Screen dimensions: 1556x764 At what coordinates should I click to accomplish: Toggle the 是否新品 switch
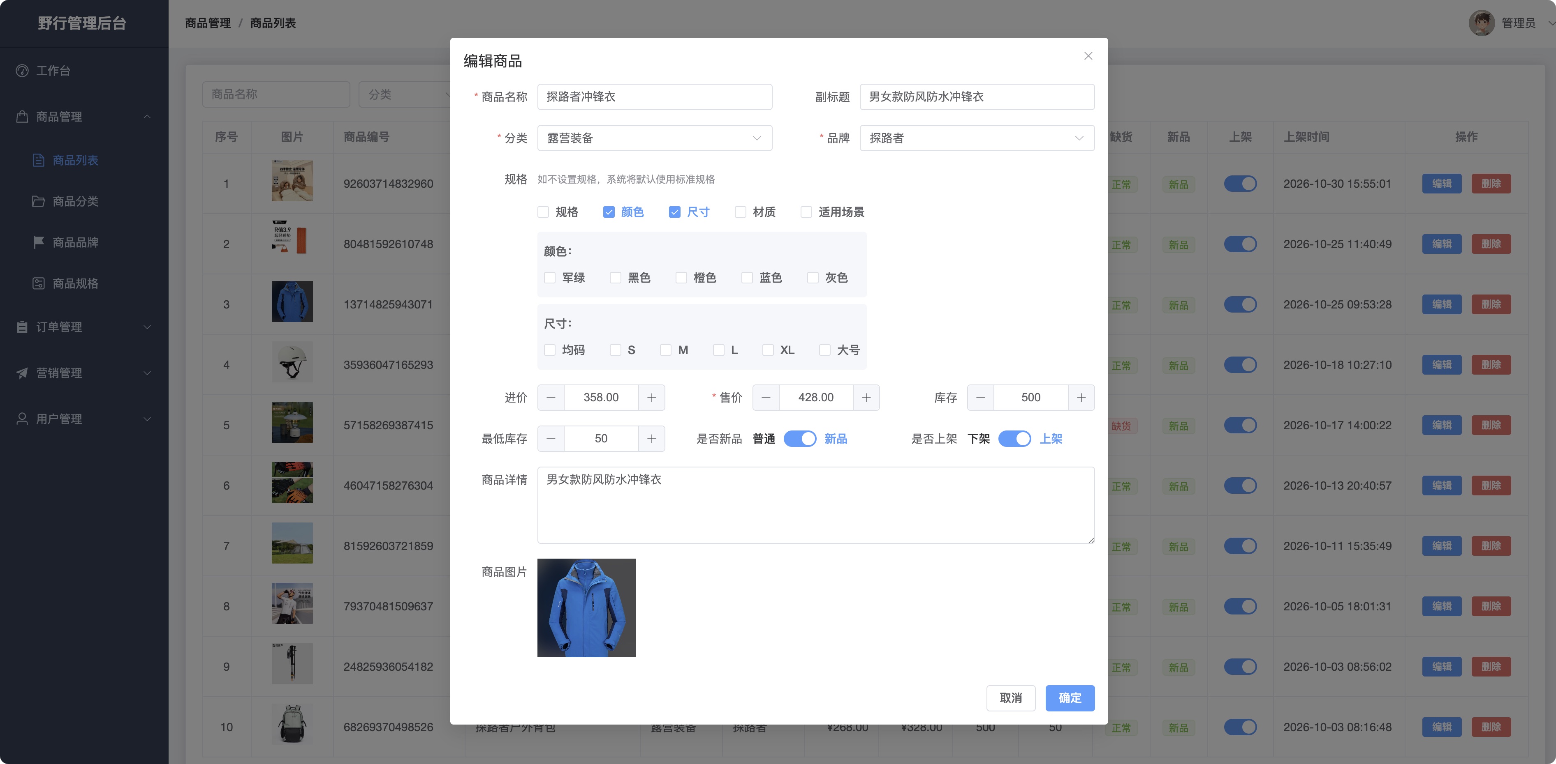[x=800, y=439]
